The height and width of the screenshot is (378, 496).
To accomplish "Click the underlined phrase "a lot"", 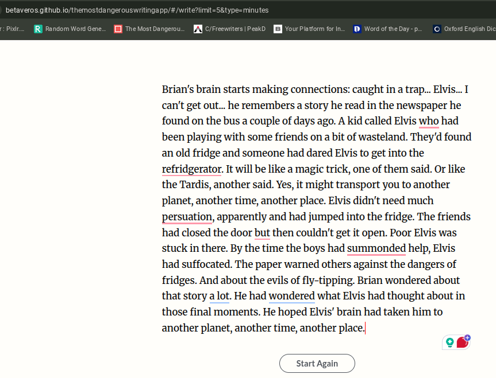I will [219, 297].
